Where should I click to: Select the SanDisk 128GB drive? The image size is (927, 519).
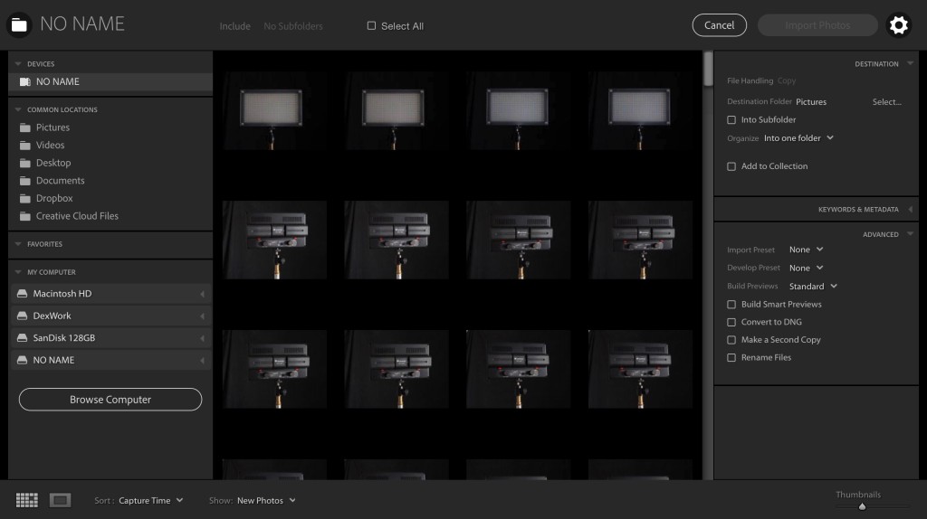tap(64, 338)
